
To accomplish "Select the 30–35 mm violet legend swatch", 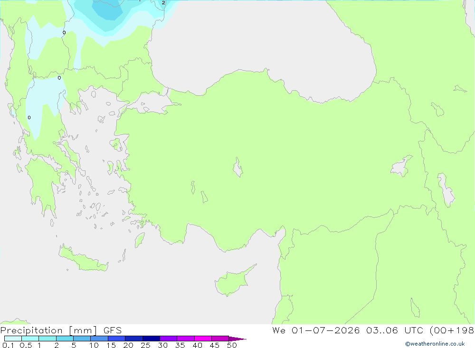I will 168,339.
